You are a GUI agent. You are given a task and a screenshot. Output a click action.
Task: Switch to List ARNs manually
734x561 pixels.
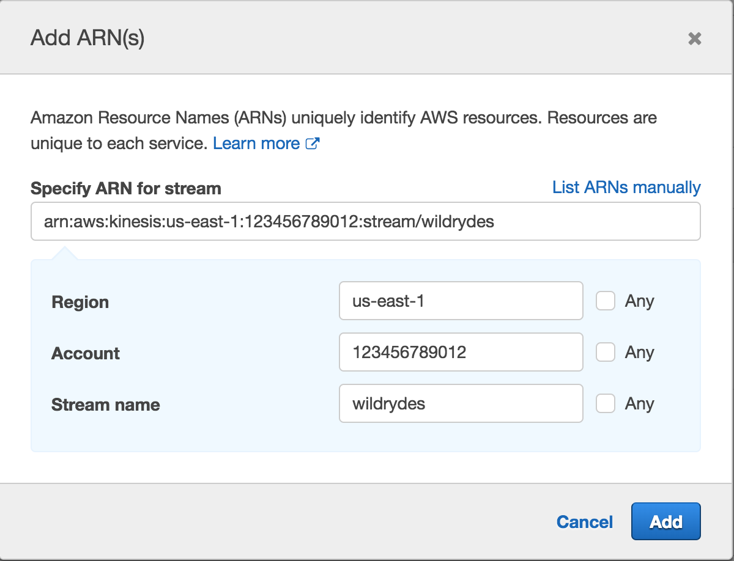click(626, 187)
